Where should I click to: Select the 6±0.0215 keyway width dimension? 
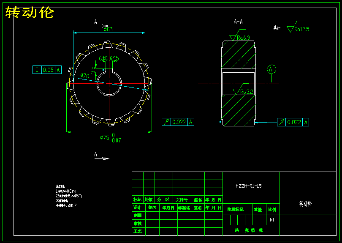pos(109,58)
